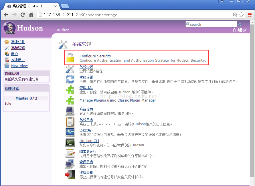
Task: Click the 自动刷新 auto refresh link
Action: point(240,30)
